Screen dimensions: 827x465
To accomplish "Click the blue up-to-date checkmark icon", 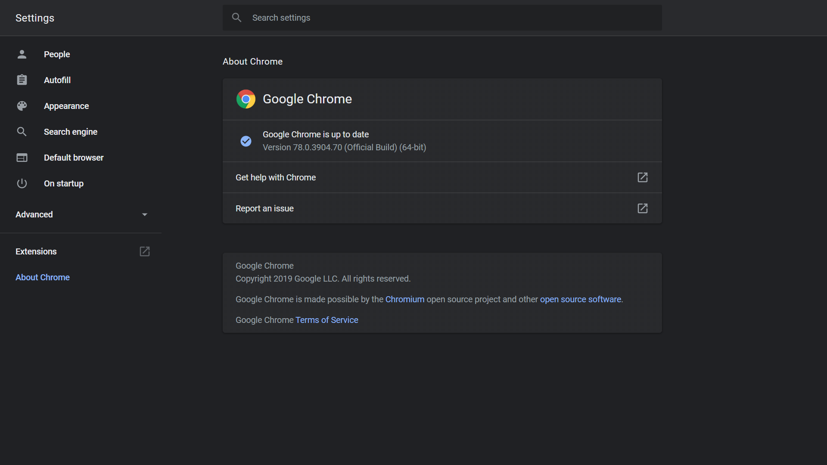I will coord(246,141).
